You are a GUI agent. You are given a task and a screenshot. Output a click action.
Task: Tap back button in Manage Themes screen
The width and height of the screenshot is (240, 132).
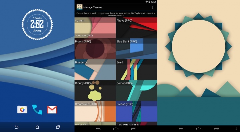(98, 129)
